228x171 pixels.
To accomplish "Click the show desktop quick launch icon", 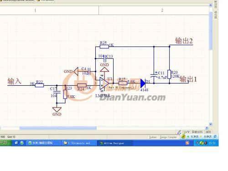I will (x=16, y=143).
